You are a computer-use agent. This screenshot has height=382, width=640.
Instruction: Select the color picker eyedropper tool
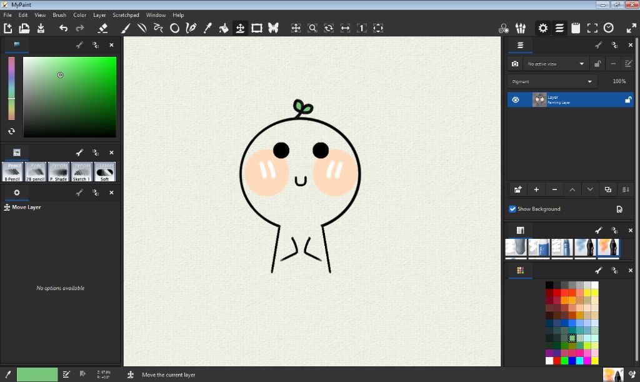click(x=207, y=28)
